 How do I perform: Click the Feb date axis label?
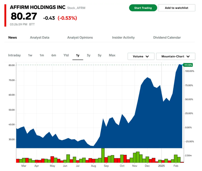tap(176, 166)
